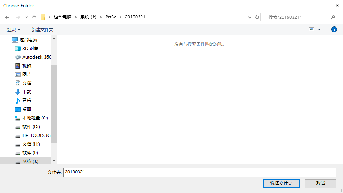Select 视频 folder in the sidebar

[x=27, y=66]
